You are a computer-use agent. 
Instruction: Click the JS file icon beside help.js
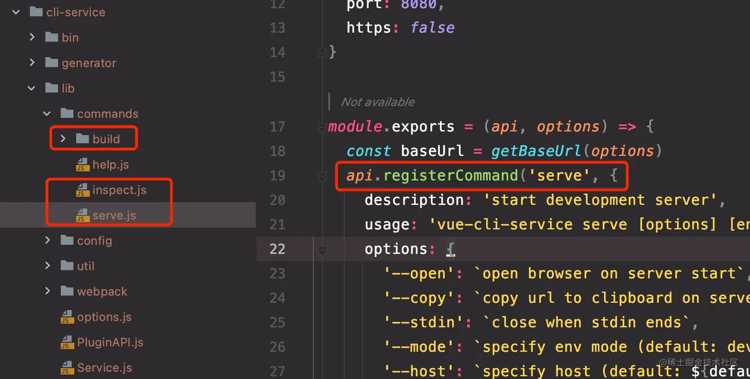[x=82, y=164]
